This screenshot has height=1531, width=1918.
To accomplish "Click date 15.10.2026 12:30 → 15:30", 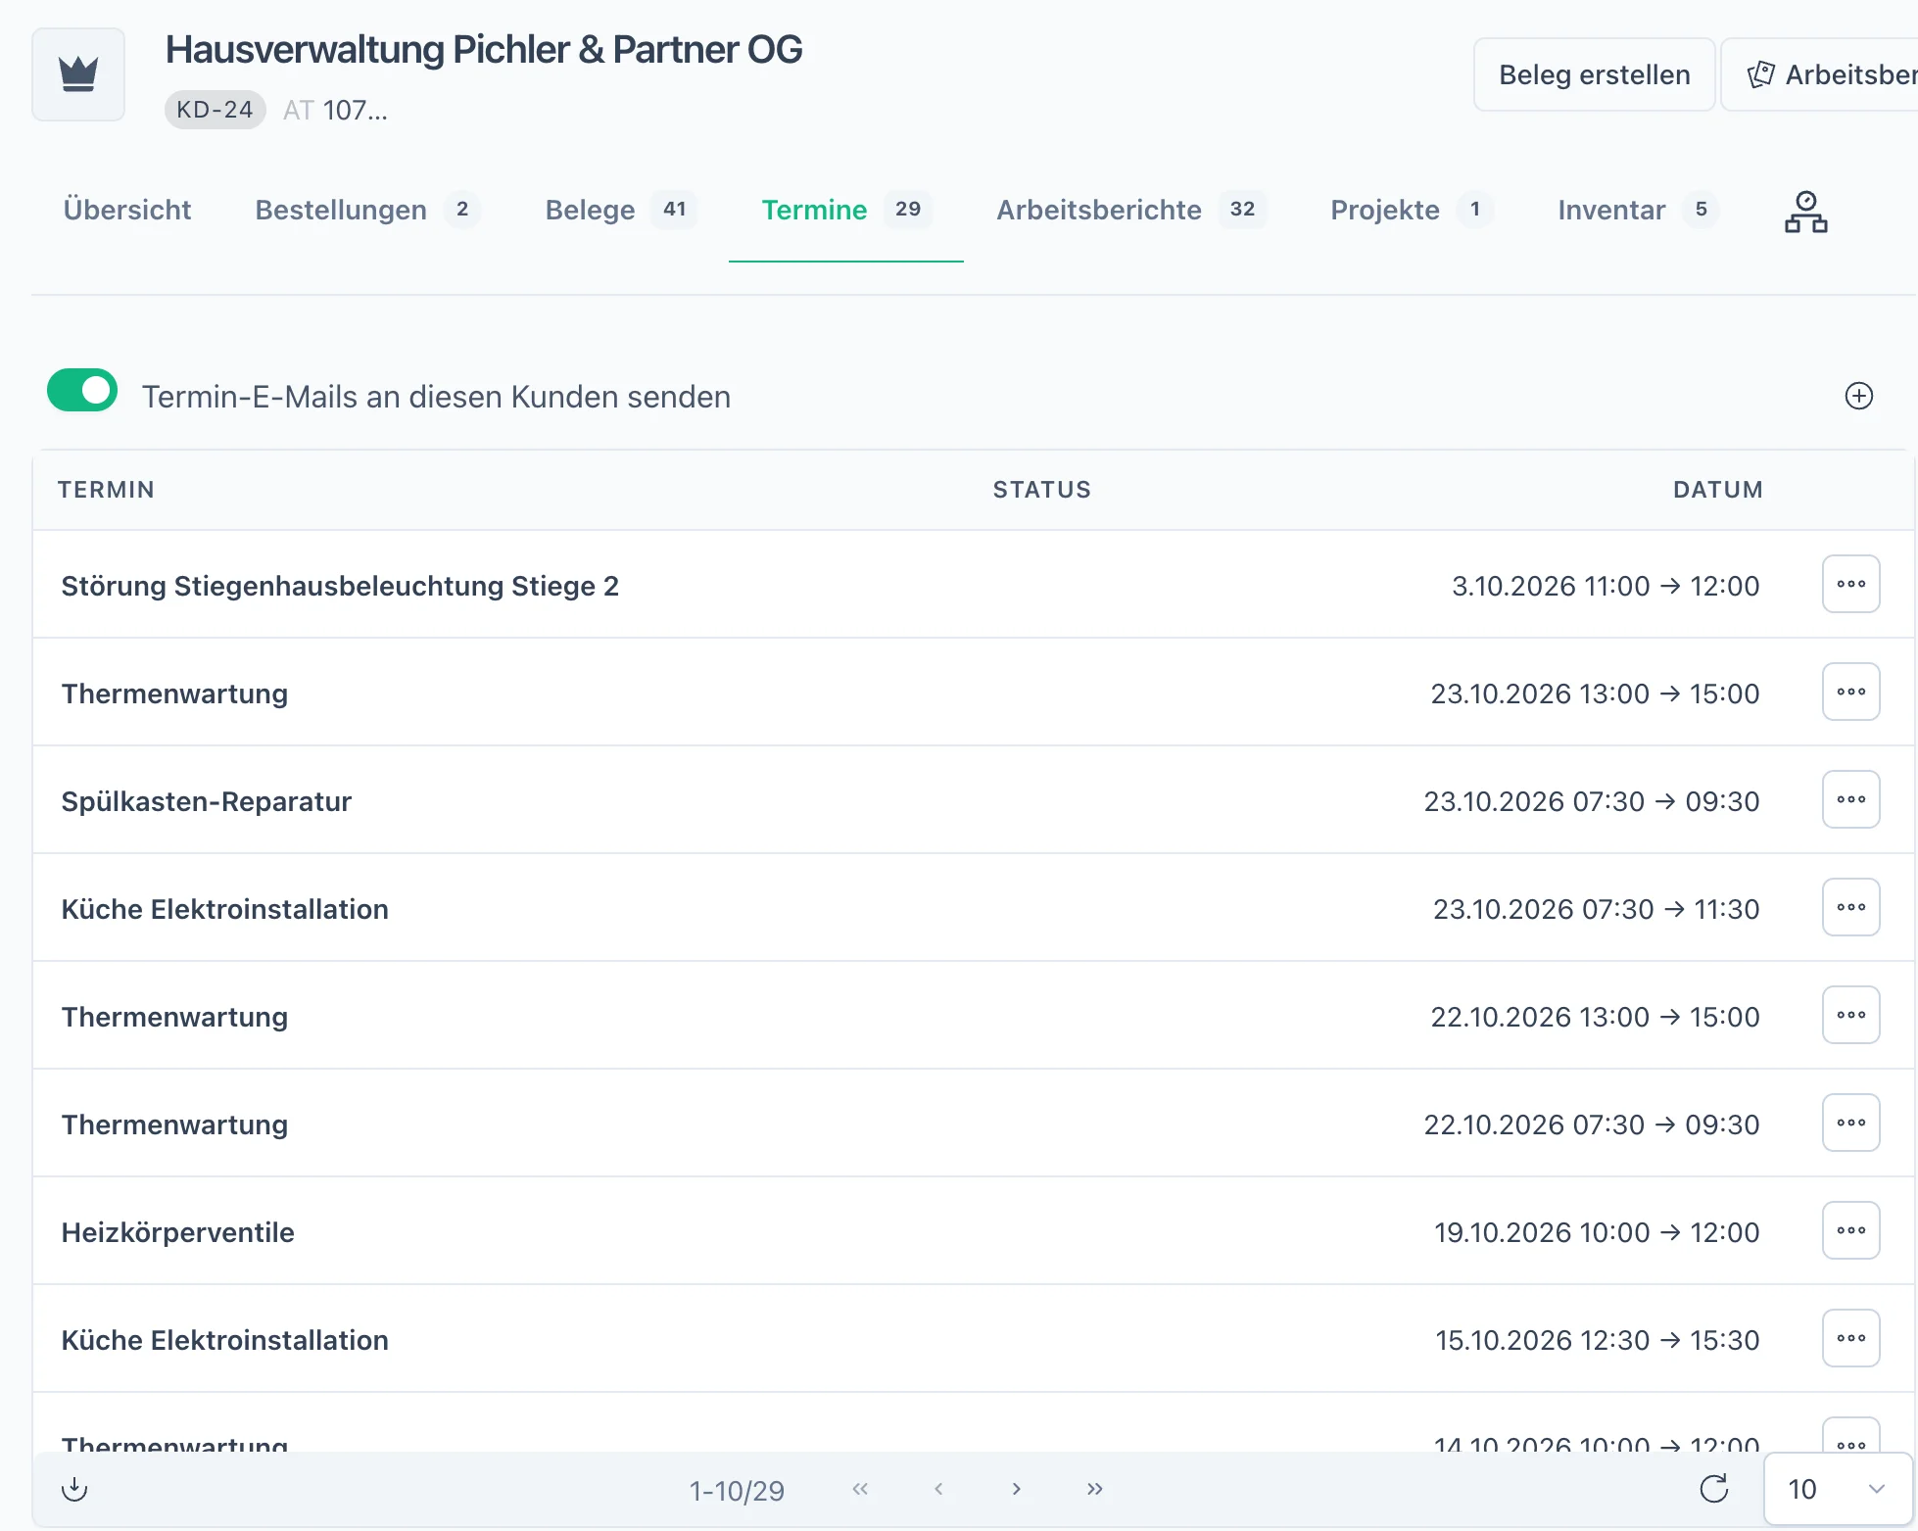I will click(x=1597, y=1340).
